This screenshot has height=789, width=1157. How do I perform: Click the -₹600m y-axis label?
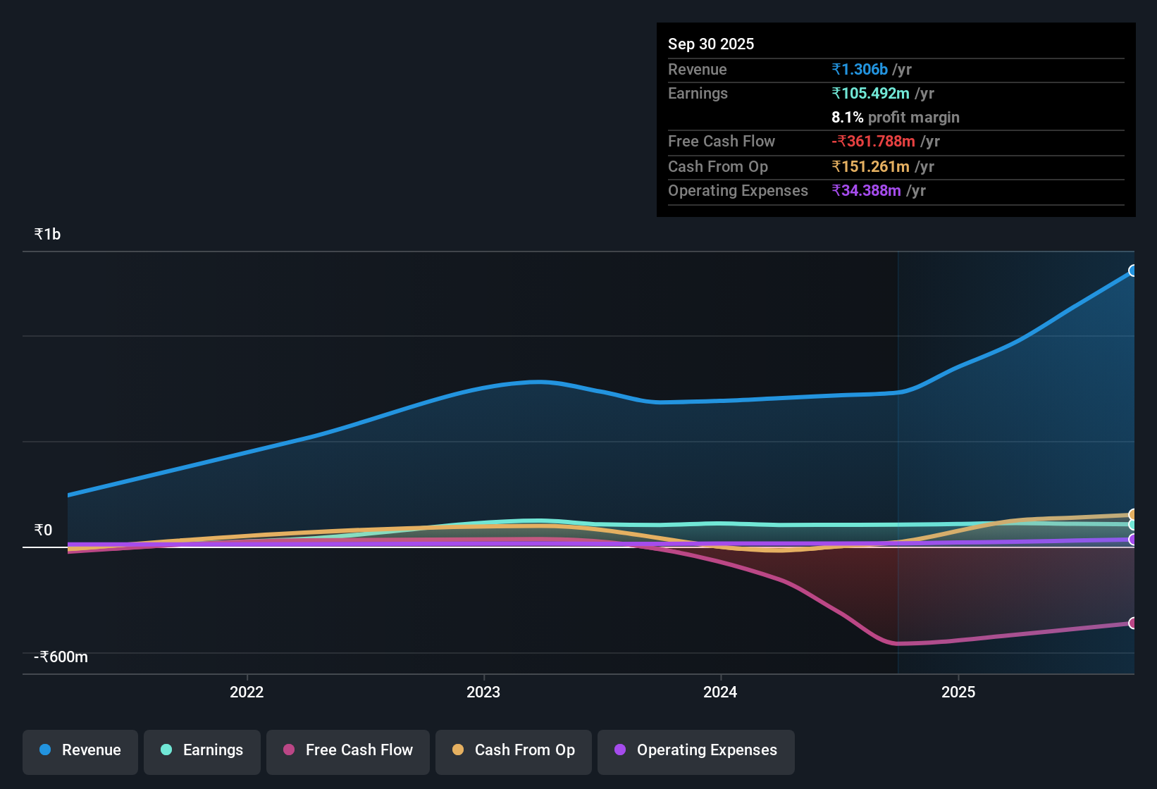tap(61, 657)
